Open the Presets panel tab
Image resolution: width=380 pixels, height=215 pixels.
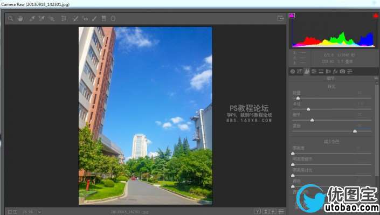click(x=350, y=71)
